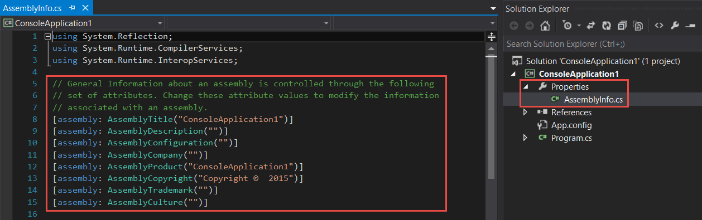Image resolution: width=702 pixels, height=220 pixels.
Task: Toggle the Preview Selected Items button
Action: [690, 26]
